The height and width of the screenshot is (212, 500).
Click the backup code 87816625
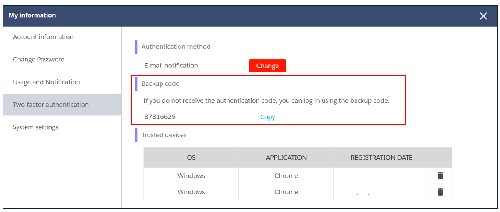(160, 117)
